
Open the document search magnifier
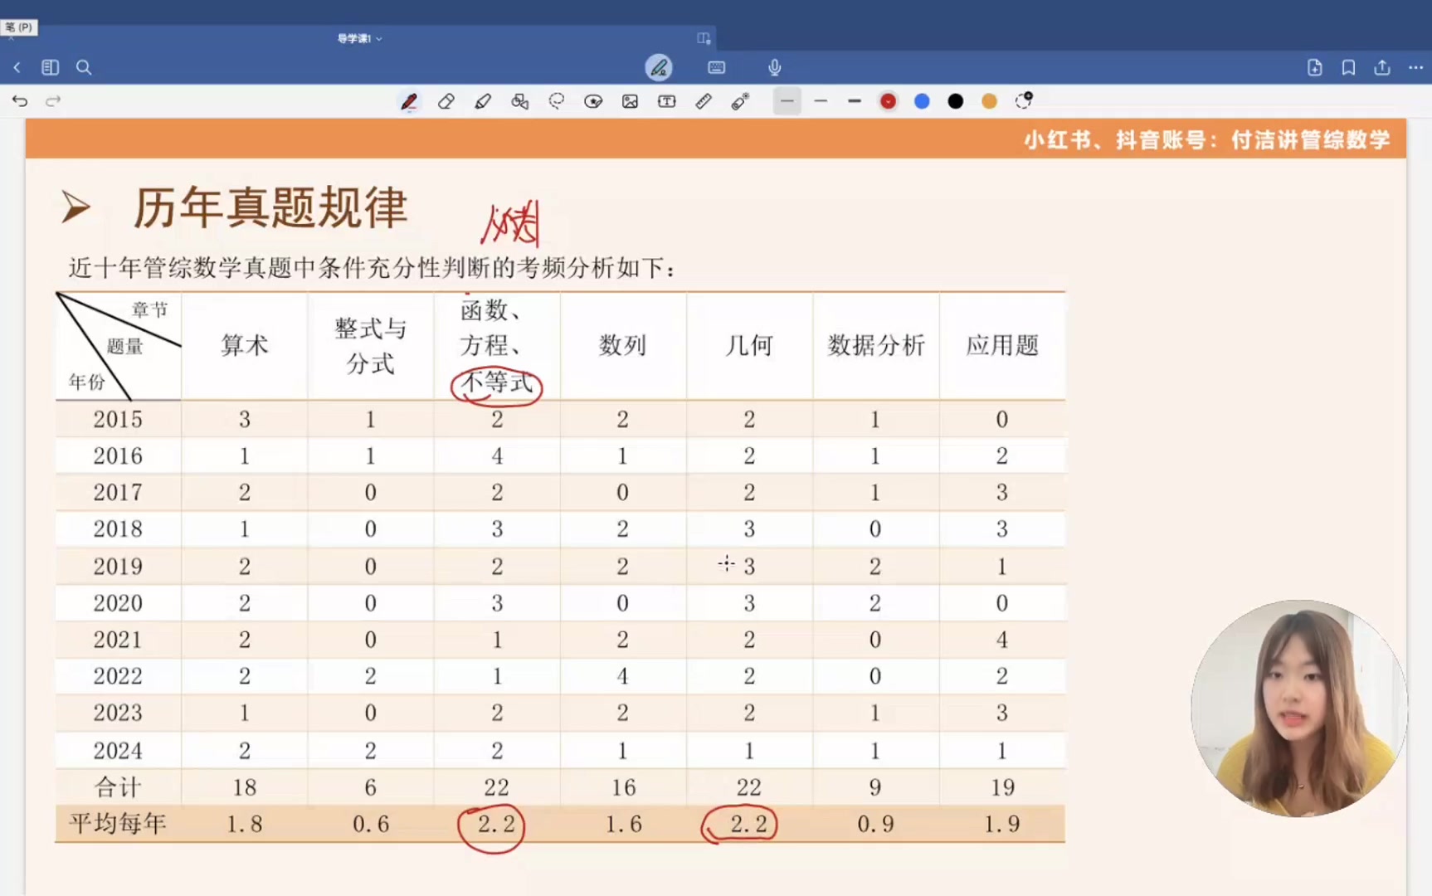click(x=84, y=67)
